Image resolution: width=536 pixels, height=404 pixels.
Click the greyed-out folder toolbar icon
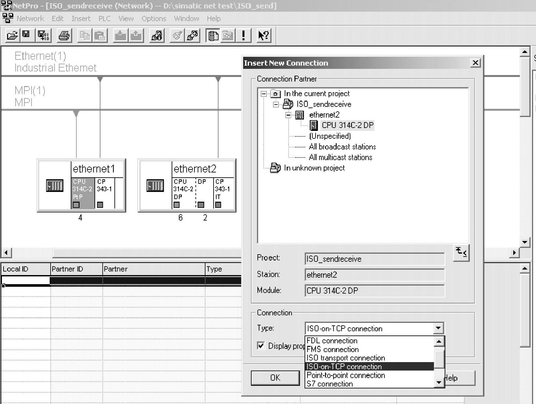click(x=228, y=35)
